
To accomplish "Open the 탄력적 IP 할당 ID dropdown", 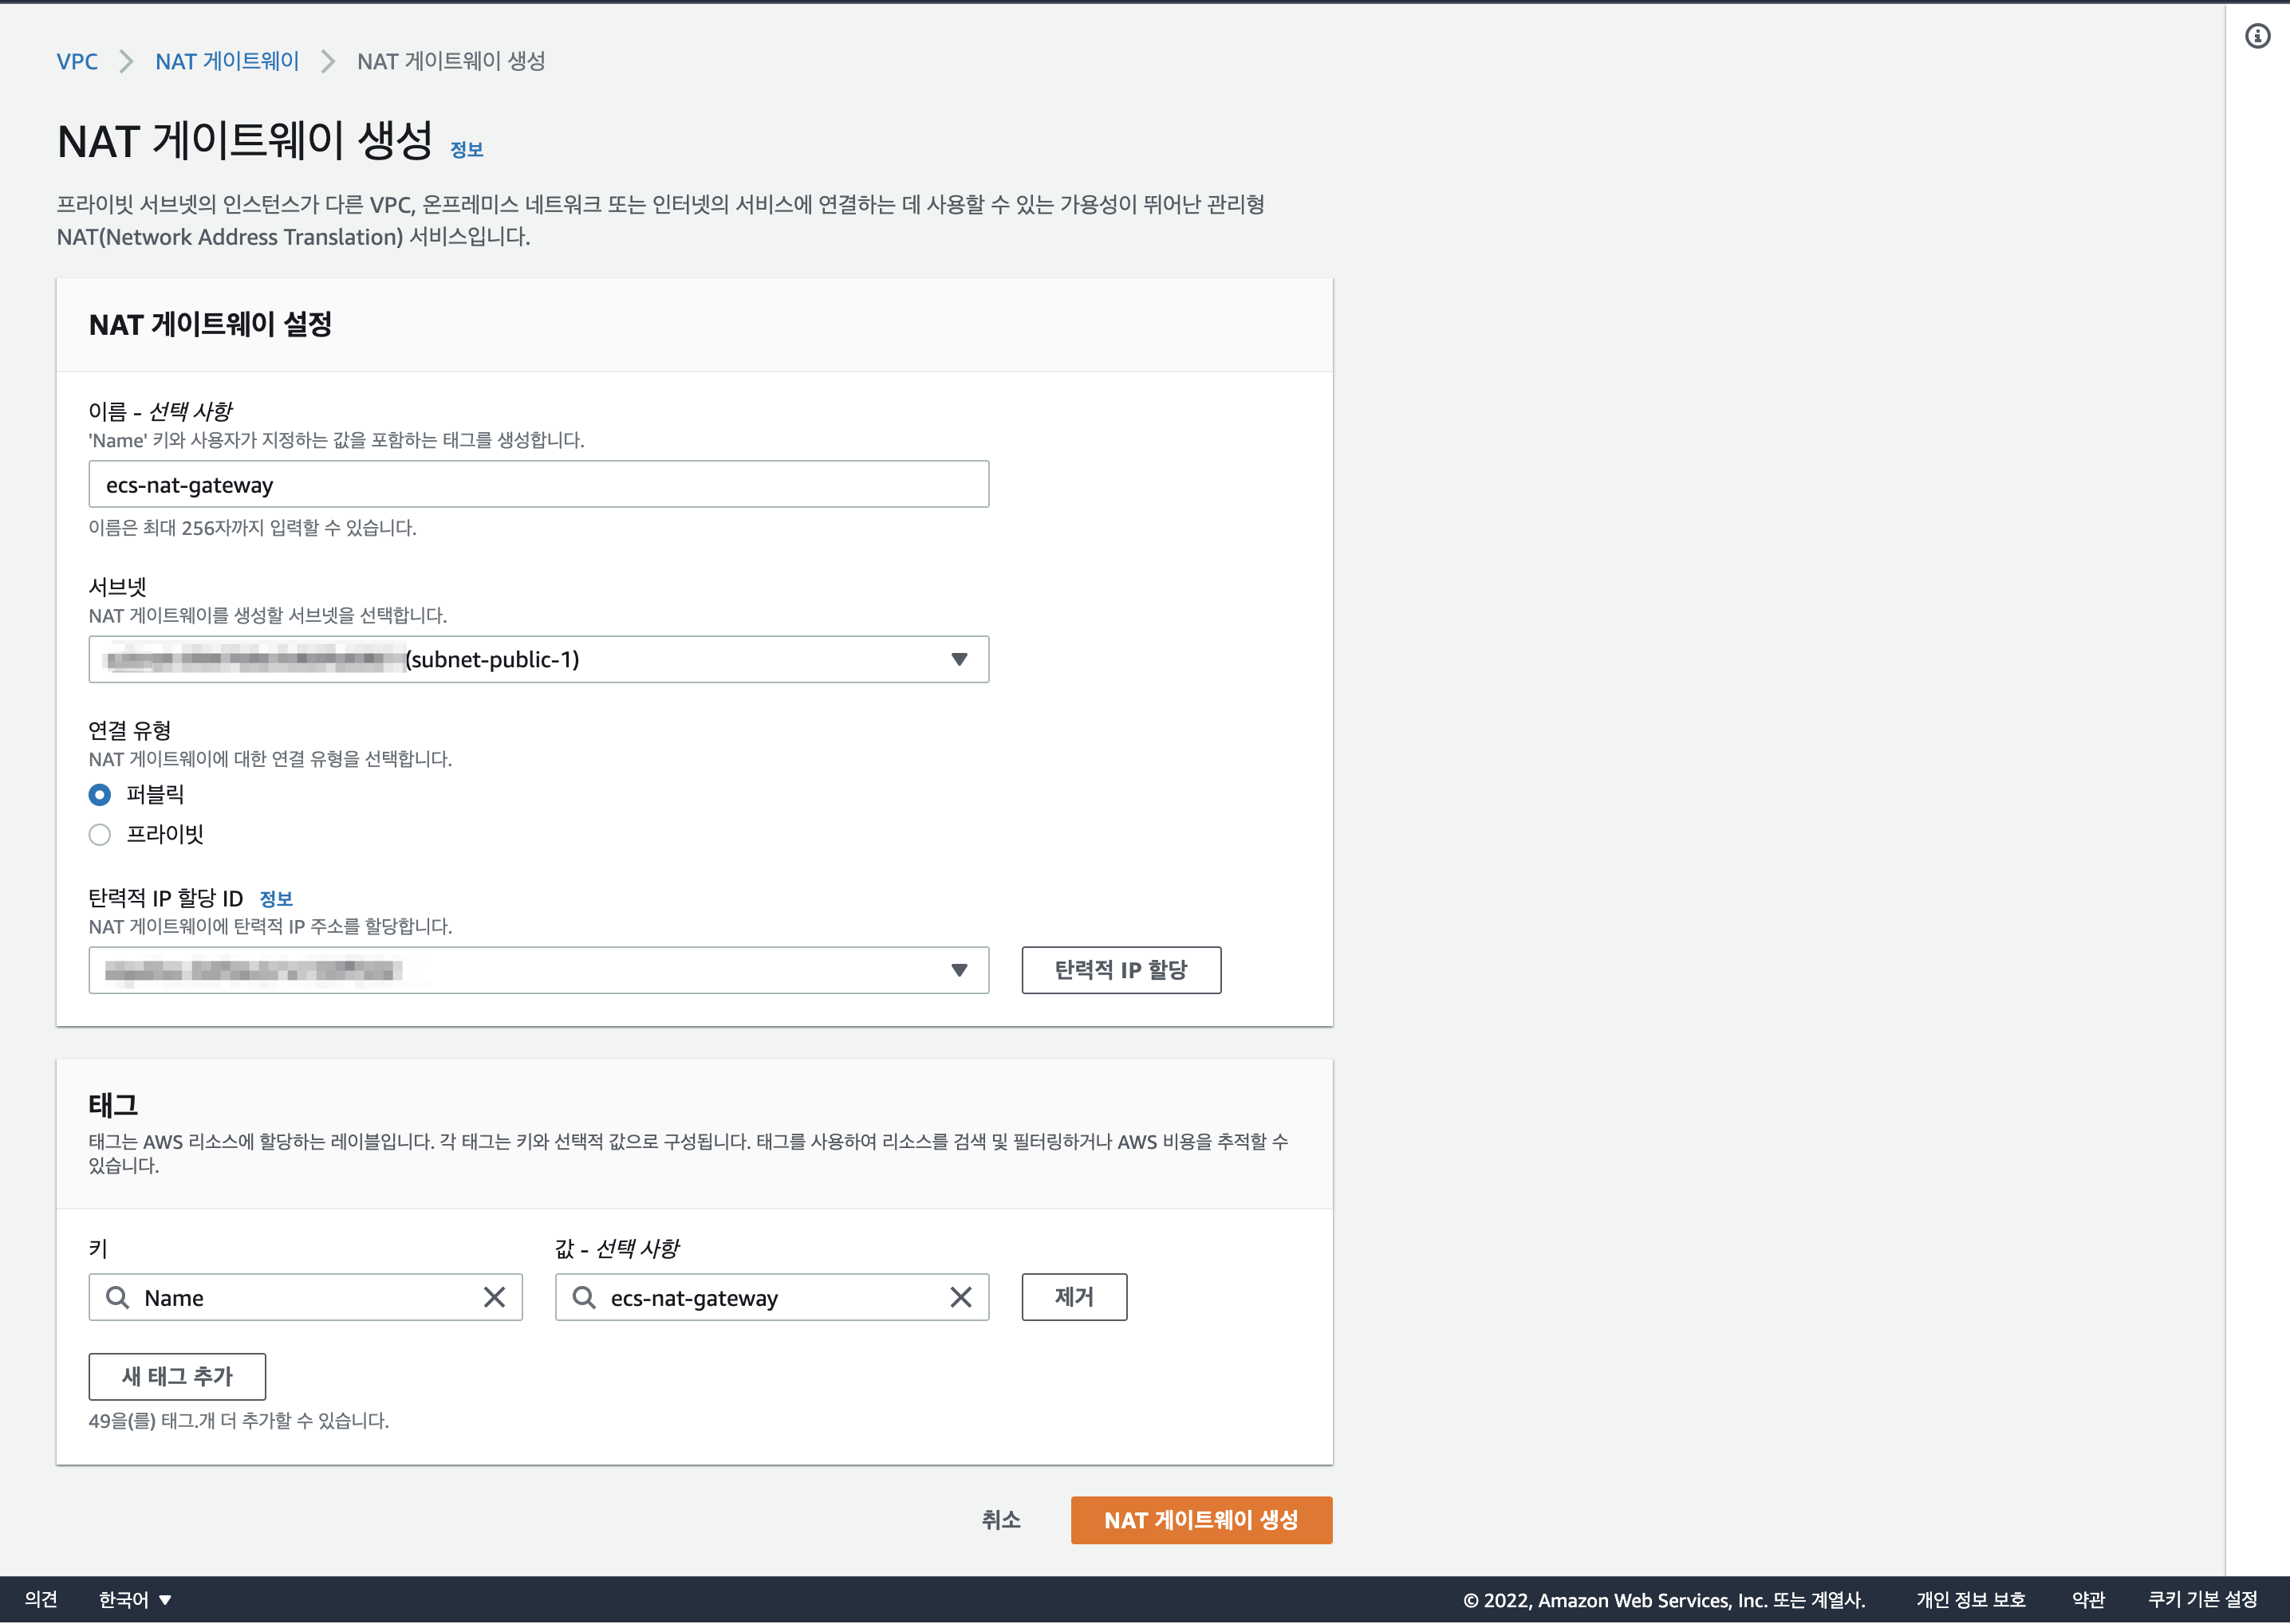I will (538, 970).
